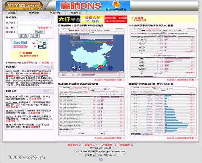Click the 取回密码 link
Viewport: 202px width, 163px height.
pos(45,28)
